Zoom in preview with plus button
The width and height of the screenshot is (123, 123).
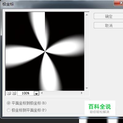tap(14, 93)
